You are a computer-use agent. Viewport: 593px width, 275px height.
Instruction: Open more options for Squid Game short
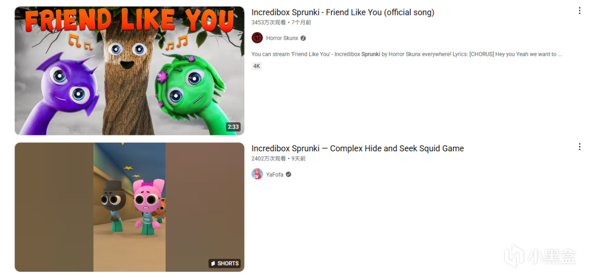(x=579, y=147)
